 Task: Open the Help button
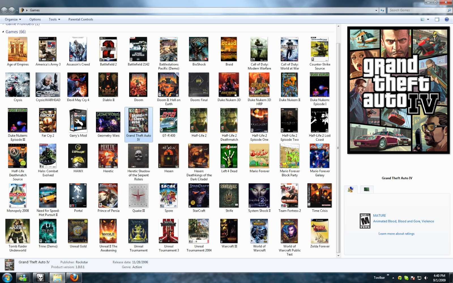447,20
